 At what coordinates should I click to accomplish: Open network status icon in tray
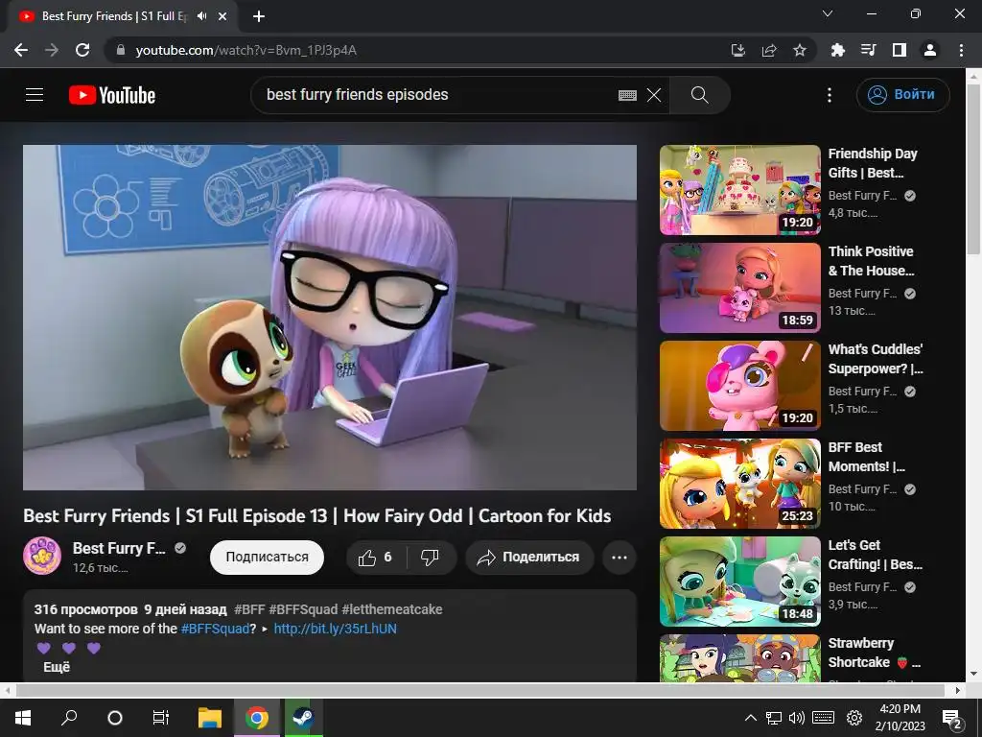[x=774, y=718]
